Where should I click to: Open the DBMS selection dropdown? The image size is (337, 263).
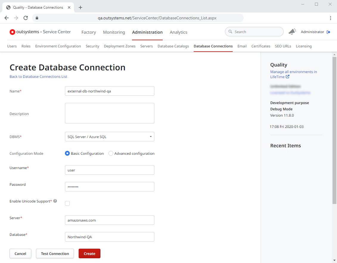109,137
